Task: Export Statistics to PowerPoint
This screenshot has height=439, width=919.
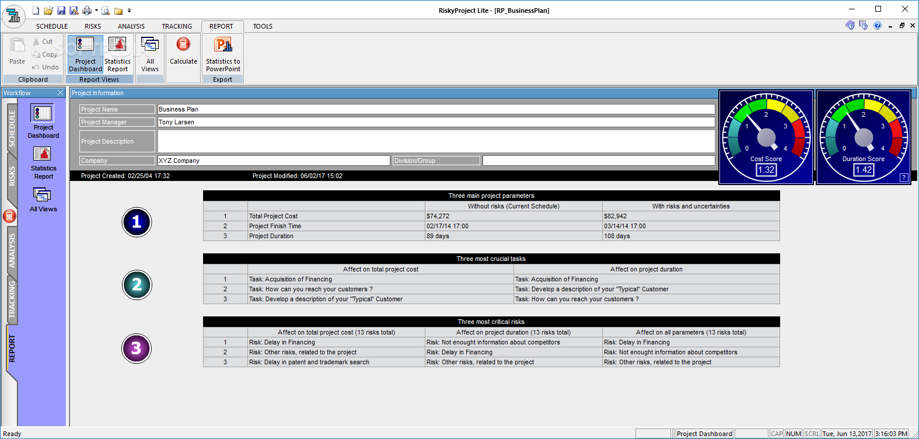Action: (223, 54)
